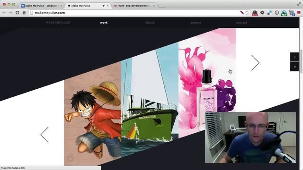Share on Twitter via side button

pyautogui.click(x=294, y=67)
